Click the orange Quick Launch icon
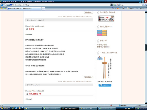This screenshot has width=147, height=110. (x=19, y=108)
